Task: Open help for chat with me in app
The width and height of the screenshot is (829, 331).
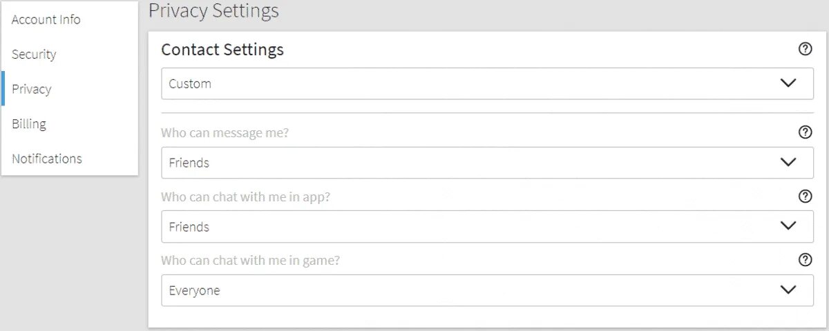Action: click(x=805, y=197)
